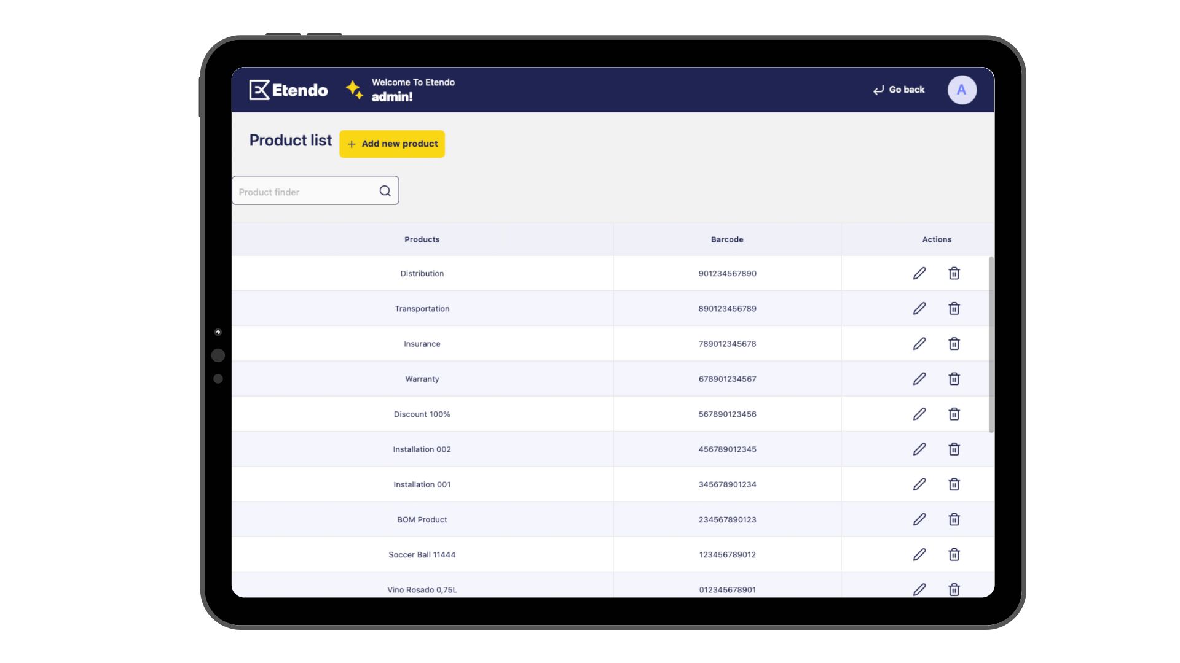Edit the Insurance product

click(919, 344)
